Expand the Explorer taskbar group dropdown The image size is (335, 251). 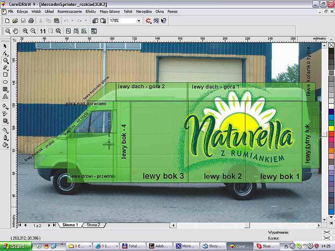(90, 246)
